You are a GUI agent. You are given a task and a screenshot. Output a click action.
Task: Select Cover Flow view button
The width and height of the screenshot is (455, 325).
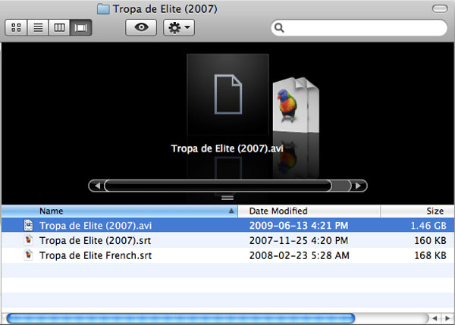click(81, 27)
